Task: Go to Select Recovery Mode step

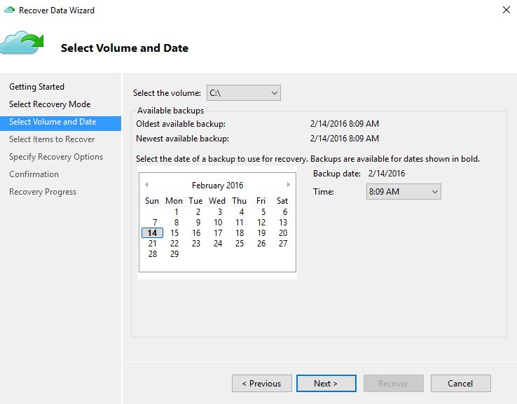Action: (50, 104)
